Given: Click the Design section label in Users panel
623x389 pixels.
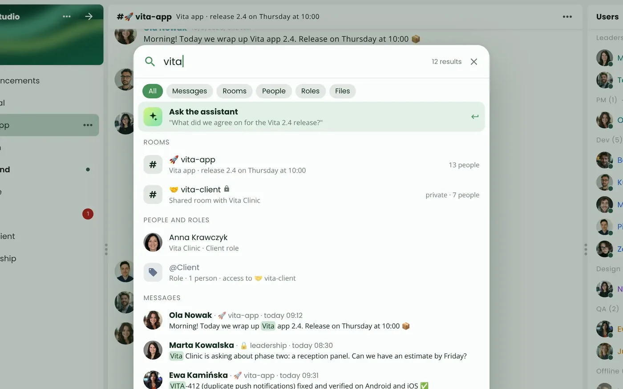Looking at the screenshot, I should 608,269.
